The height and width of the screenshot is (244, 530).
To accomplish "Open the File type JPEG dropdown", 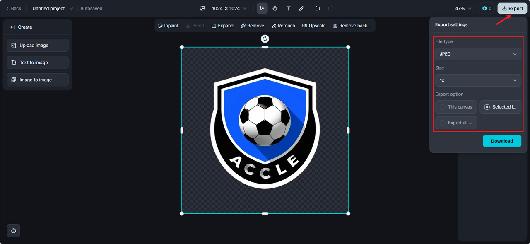I will (x=478, y=54).
